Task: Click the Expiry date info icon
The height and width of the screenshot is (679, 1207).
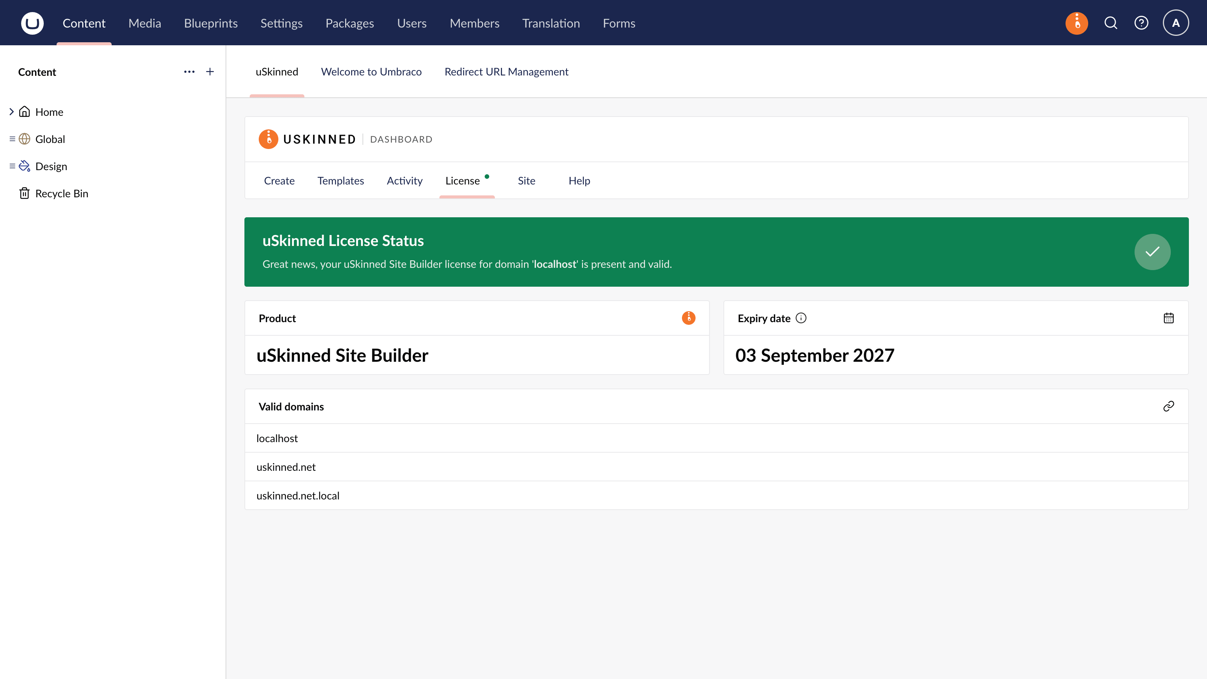Action: pos(801,318)
